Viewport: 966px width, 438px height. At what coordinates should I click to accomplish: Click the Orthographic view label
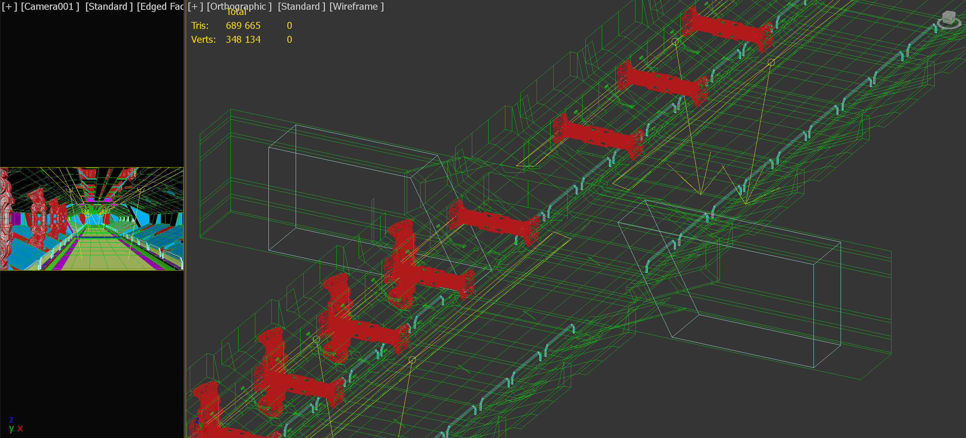[x=239, y=6]
